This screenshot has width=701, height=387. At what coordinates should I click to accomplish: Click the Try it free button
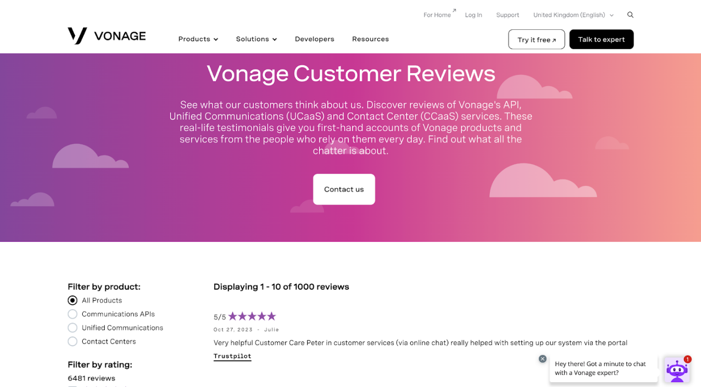[536, 40]
